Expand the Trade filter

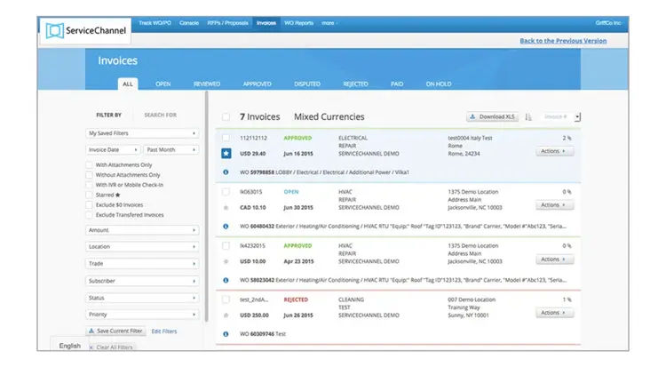142,264
